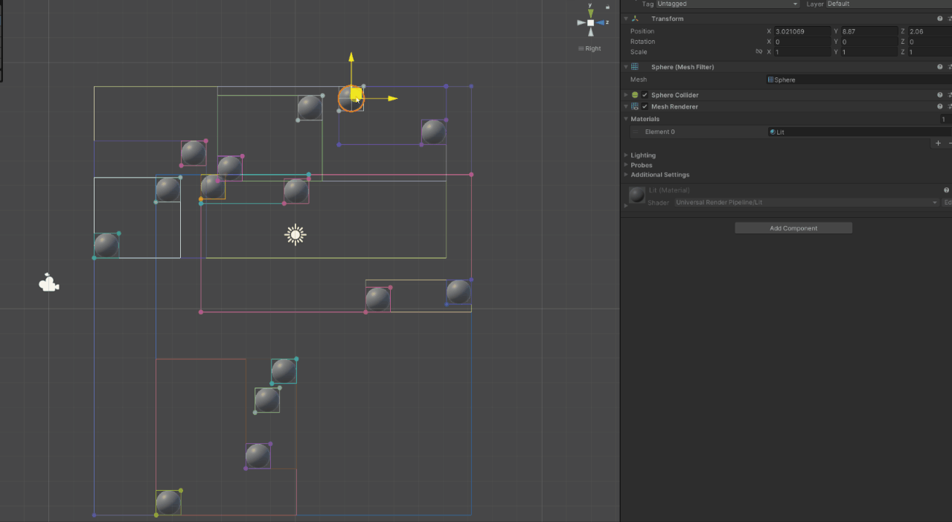Click the Transform component icon

pos(634,19)
